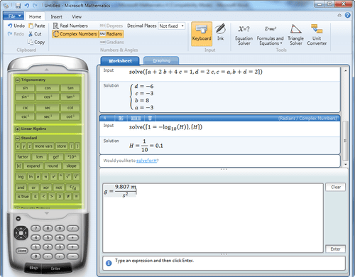
Task: Switch angle unit to Radians
Action: pyautogui.click(x=111, y=34)
